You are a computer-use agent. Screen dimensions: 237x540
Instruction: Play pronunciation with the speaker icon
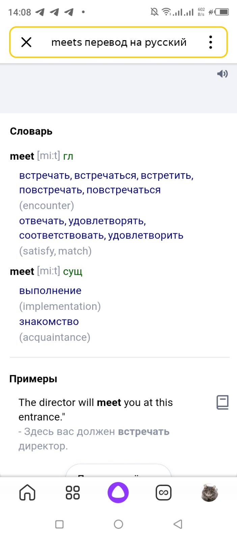222,74
